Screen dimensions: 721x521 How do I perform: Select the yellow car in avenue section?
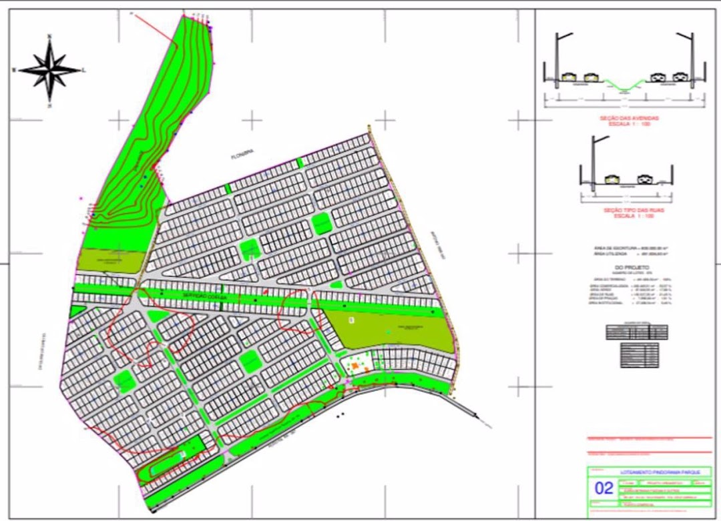(x=570, y=77)
